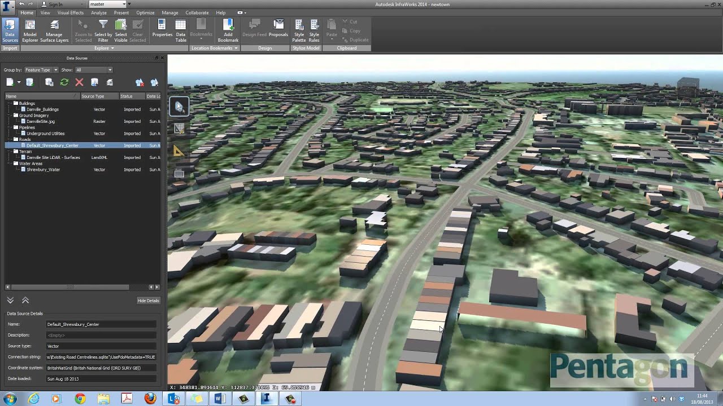
Task: Open Microsoft Word from taskbar
Action: point(220,399)
